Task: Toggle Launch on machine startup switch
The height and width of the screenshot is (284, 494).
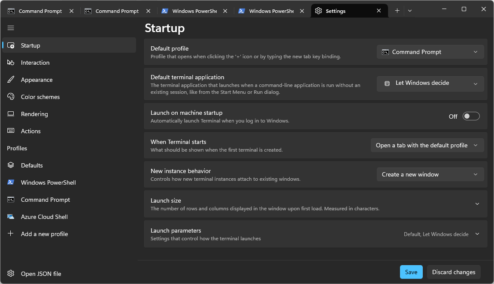Action: (471, 116)
